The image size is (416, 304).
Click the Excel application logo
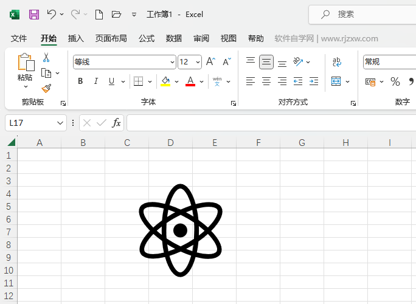point(15,15)
